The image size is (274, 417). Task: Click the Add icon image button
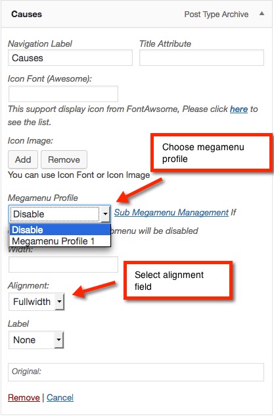(23, 159)
